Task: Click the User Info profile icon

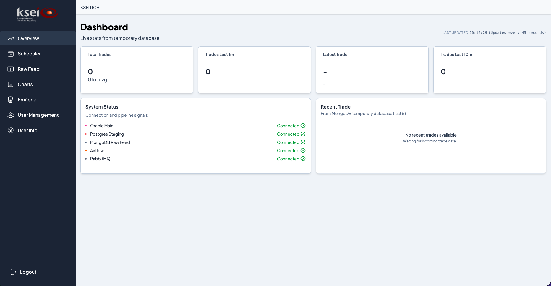Action: 11,130
